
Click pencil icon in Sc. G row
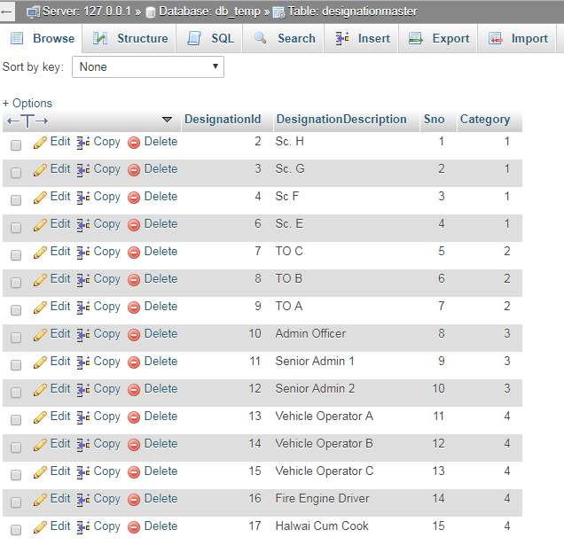(x=40, y=170)
